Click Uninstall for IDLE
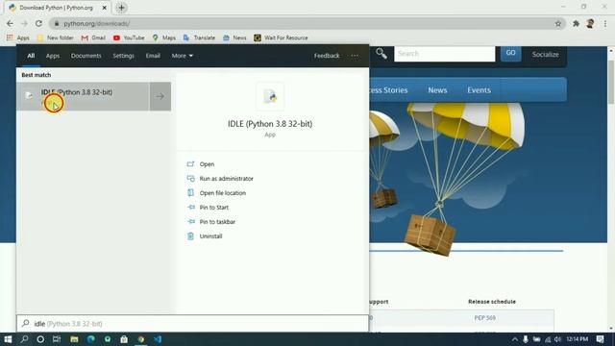Viewport: 615px width, 346px height. coord(210,236)
